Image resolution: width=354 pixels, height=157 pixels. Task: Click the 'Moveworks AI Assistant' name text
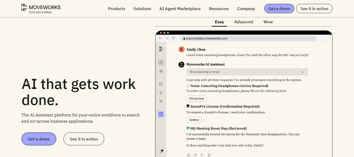[x=206, y=64]
